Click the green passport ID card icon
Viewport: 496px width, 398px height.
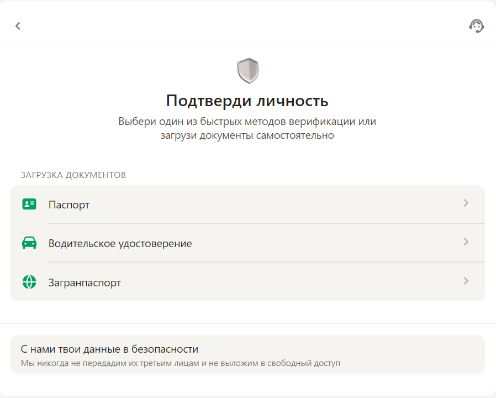29,204
